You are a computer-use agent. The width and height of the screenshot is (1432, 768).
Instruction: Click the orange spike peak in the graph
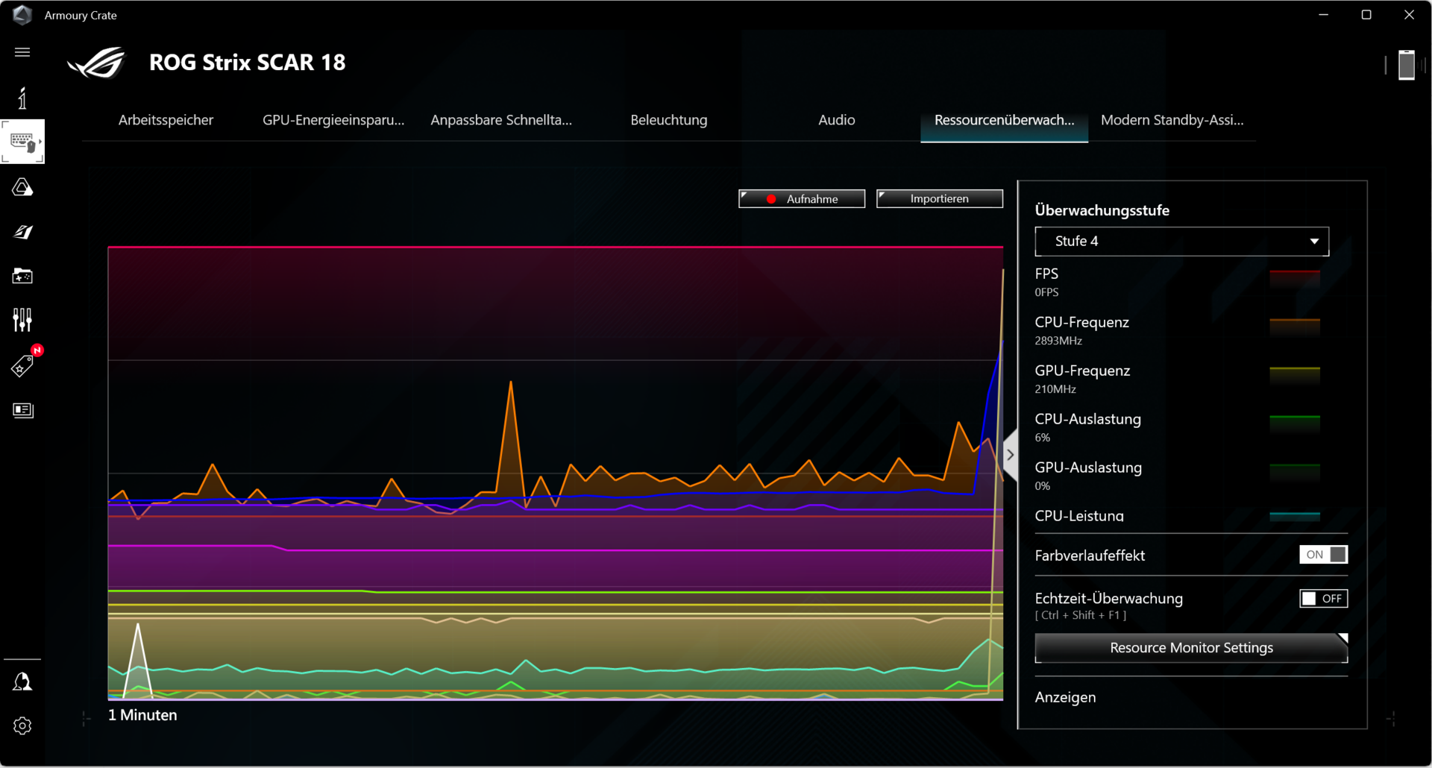click(511, 383)
